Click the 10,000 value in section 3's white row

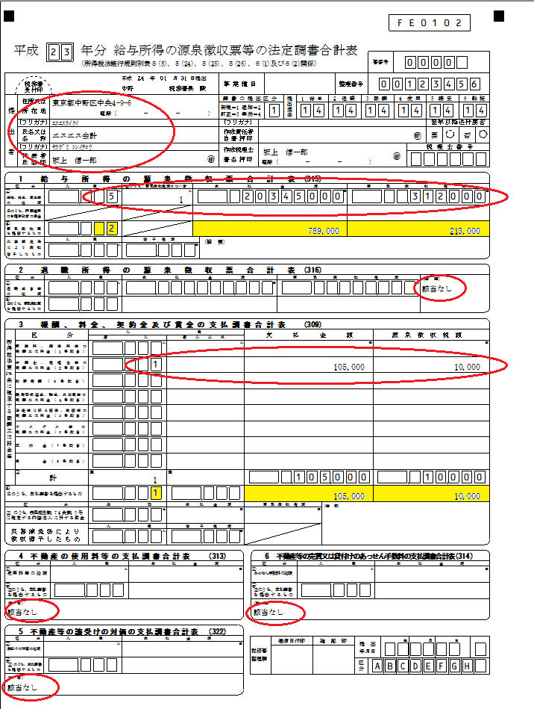coord(467,367)
